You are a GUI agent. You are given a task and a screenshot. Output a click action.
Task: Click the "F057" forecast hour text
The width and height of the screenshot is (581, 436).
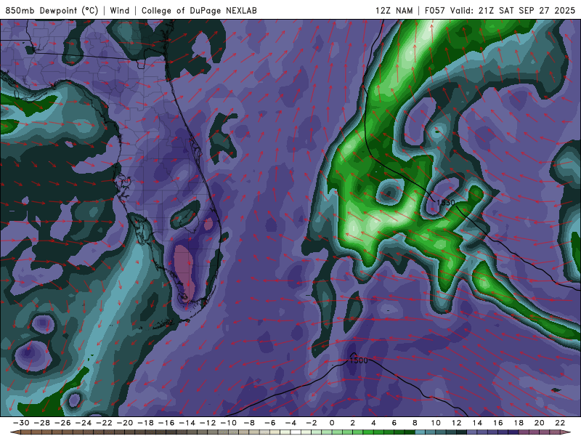(434, 10)
